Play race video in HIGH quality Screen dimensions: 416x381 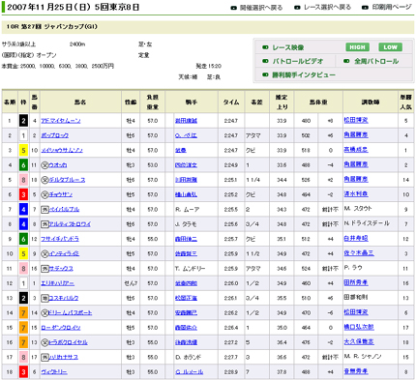357,47
